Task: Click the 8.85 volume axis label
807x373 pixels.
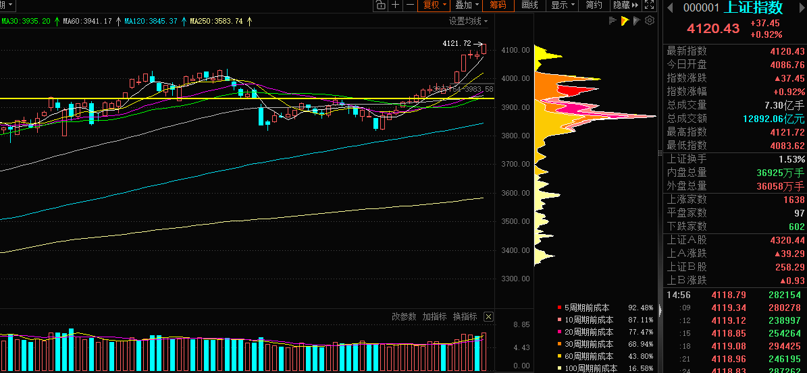Action: 521,324
